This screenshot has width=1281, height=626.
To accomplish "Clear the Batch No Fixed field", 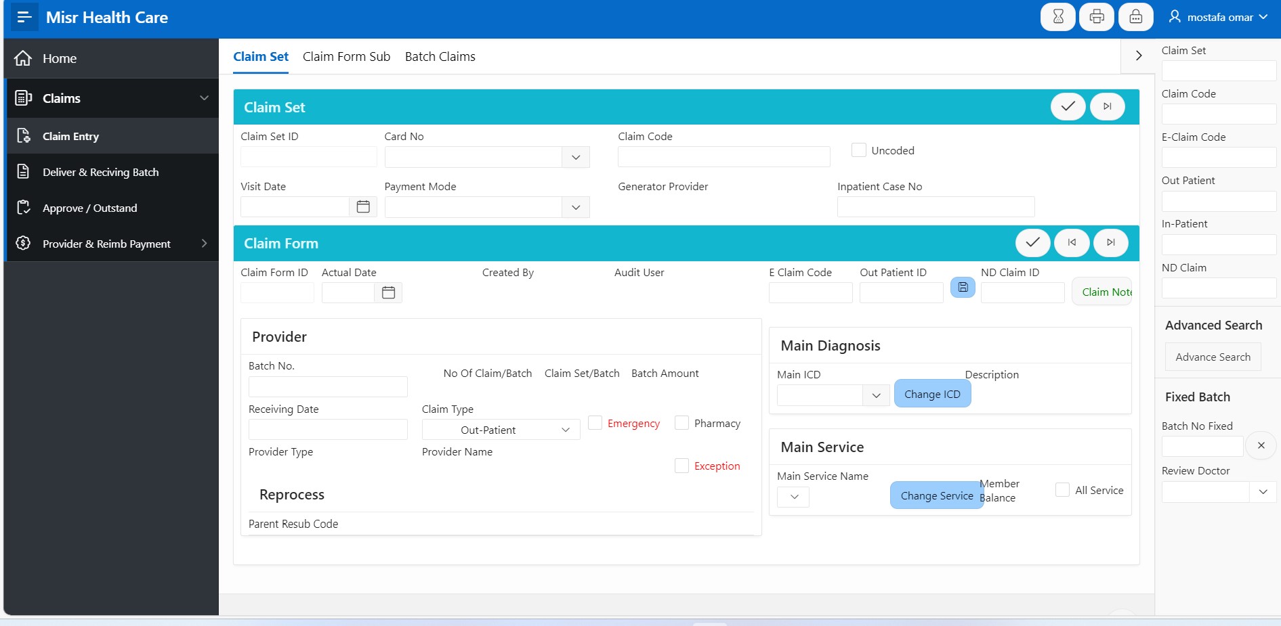I will coord(1261,445).
